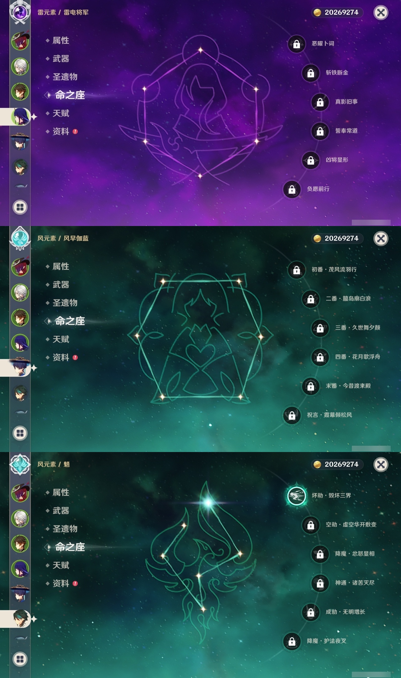Switch to white-haired character portrait in middle sidebar

[x=20, y=292]
